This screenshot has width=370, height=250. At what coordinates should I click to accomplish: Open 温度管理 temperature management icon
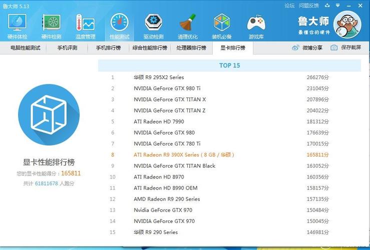[85, 26]
